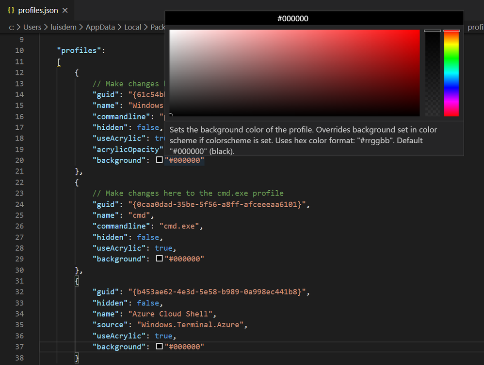Close the profiles.json tab
The width and height of the screenshot is (484, 365).
pos(65,11)
